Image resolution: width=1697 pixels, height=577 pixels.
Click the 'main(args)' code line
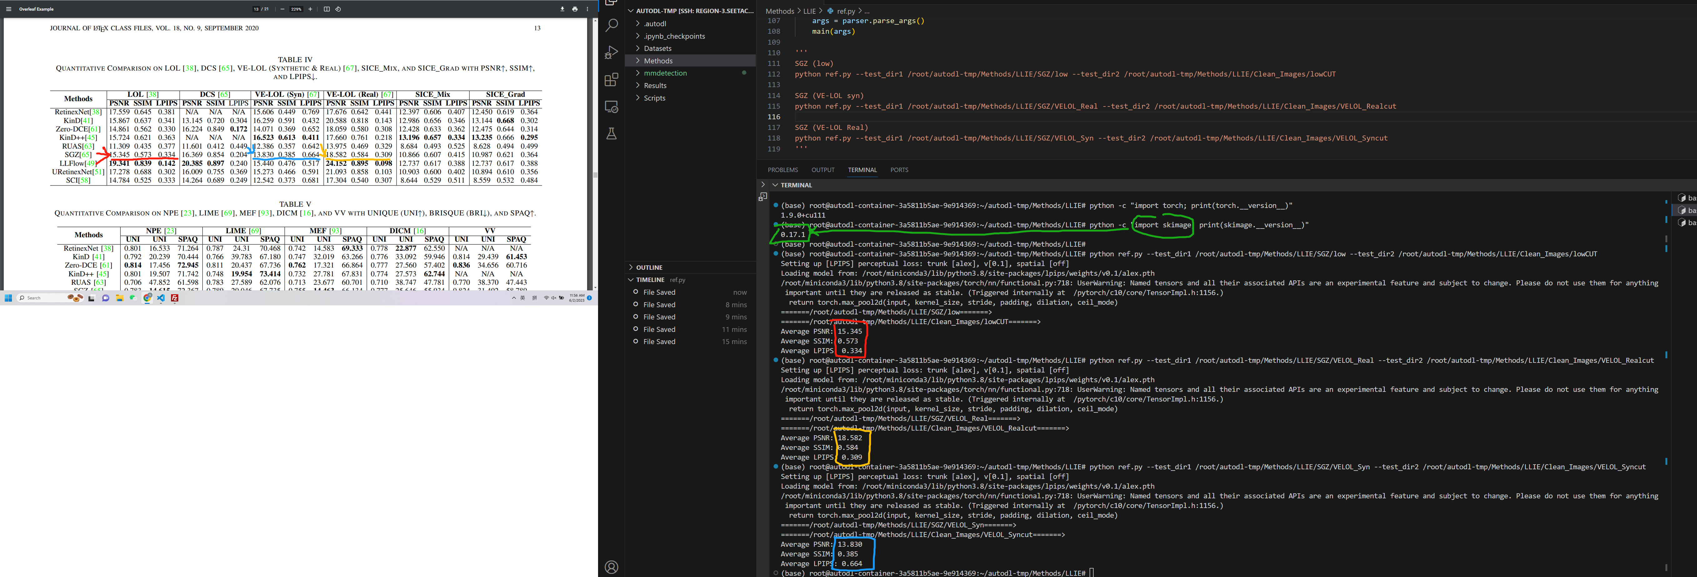point(833,32)
